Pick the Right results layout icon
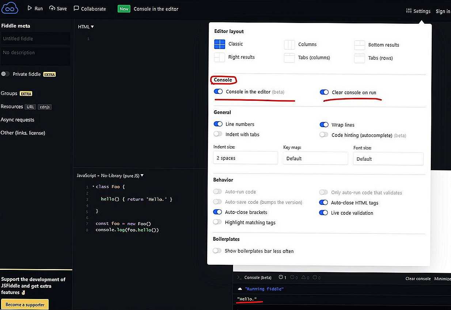 point(219,57)
